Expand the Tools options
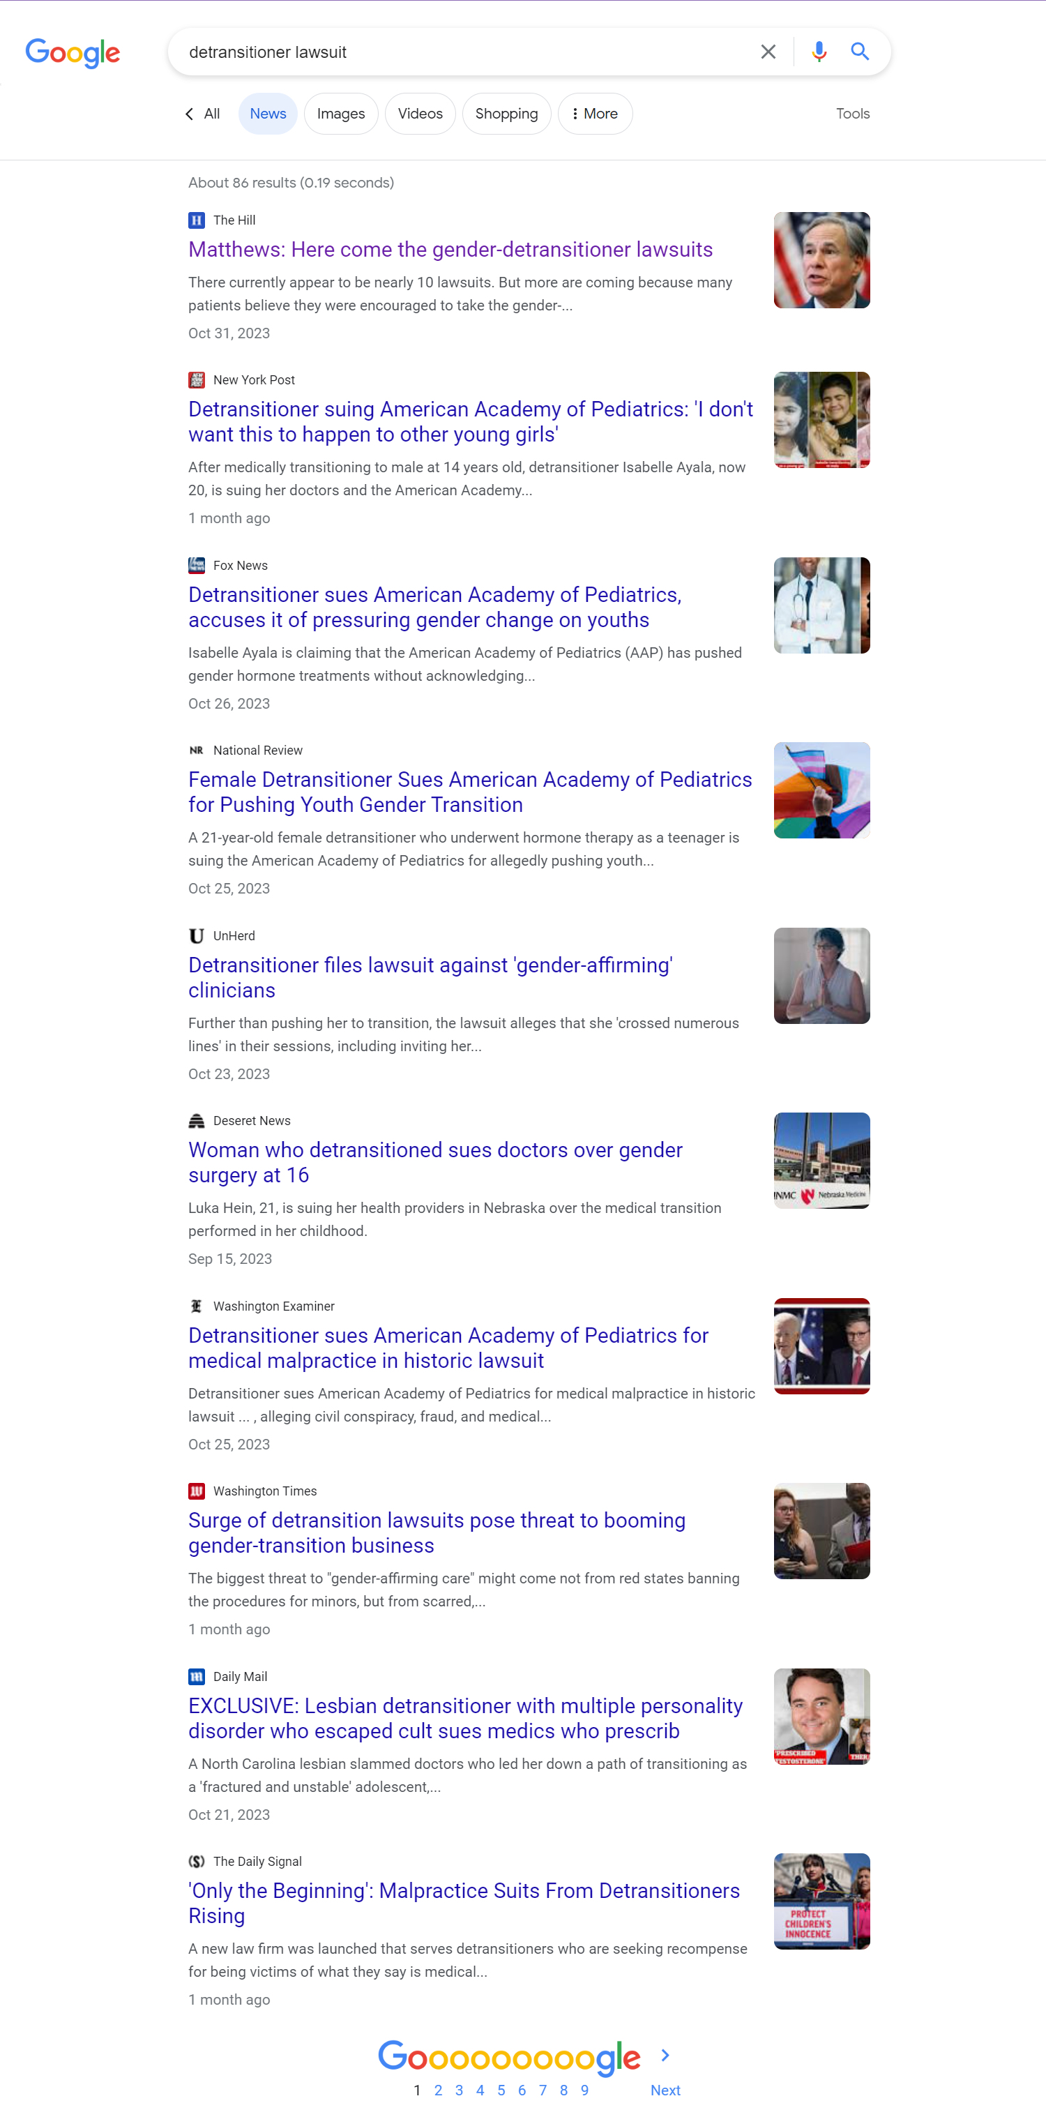The width and height of the screenshot is (1046, 2110). click(853, 114)
